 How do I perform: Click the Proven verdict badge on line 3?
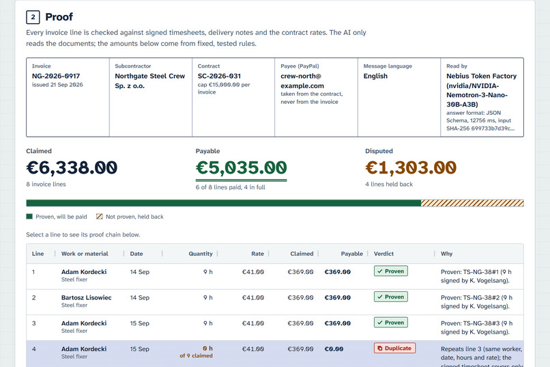point(391,323)
